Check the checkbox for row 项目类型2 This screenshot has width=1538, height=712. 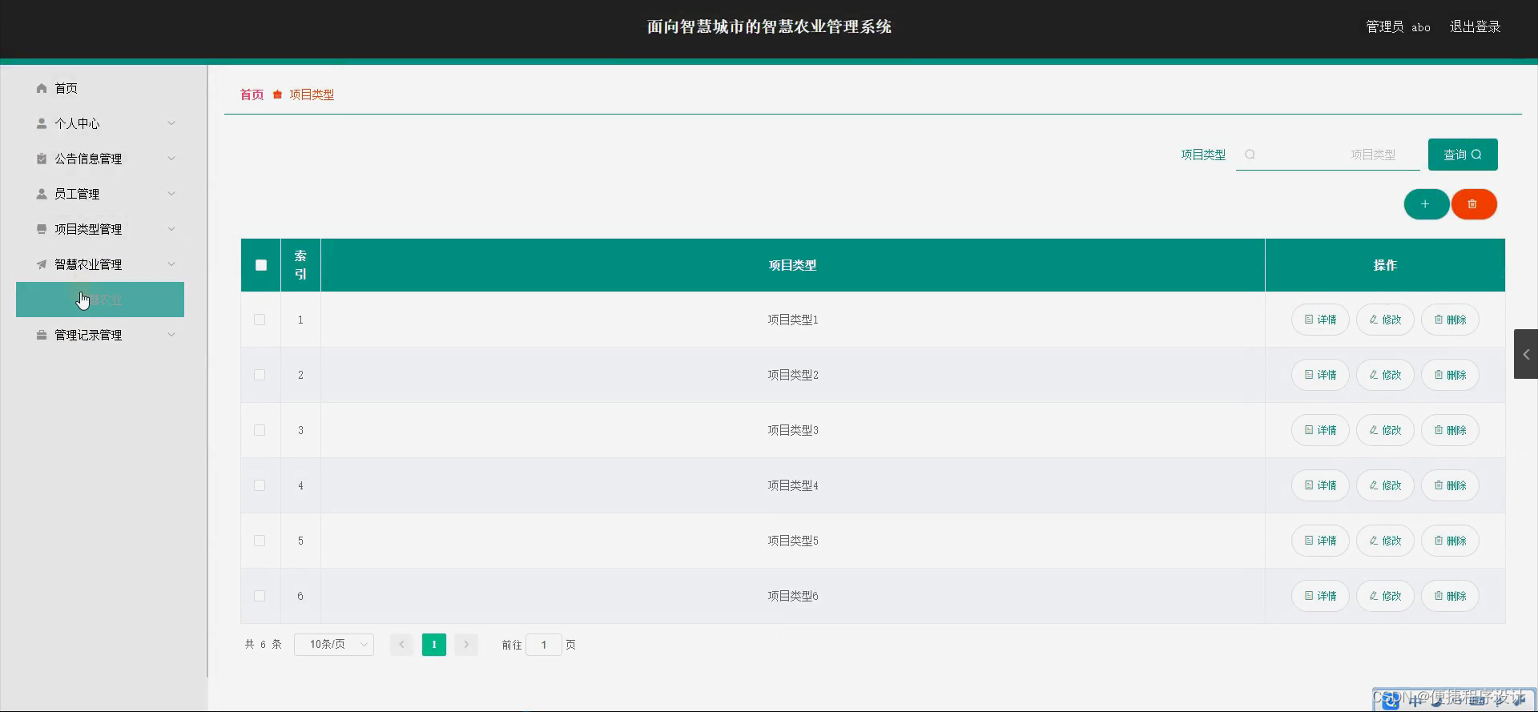260,375
